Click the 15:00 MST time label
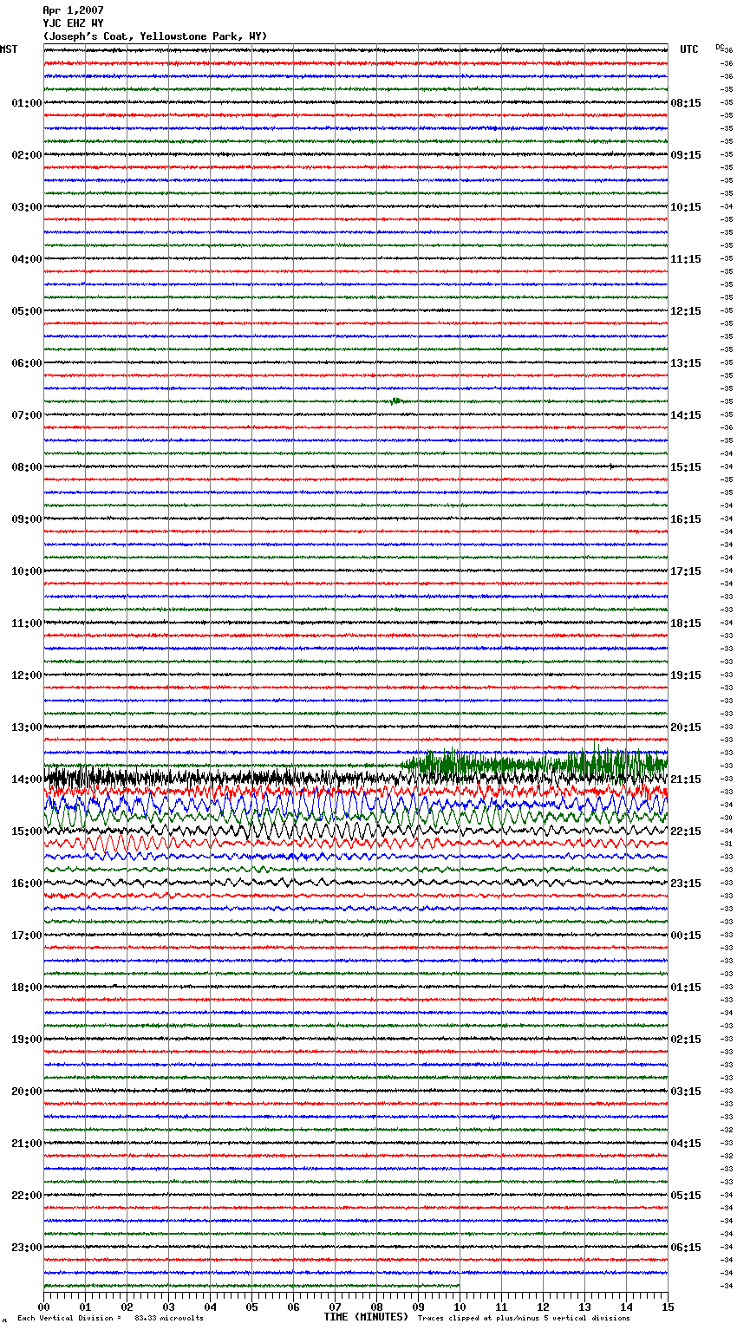Screen dimensions: 737x1330 [x=27, y=831]
